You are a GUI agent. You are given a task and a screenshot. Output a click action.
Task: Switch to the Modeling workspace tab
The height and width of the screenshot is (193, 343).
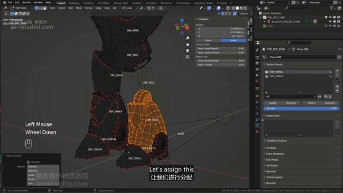pyautogui.click(x=74, y=3)
